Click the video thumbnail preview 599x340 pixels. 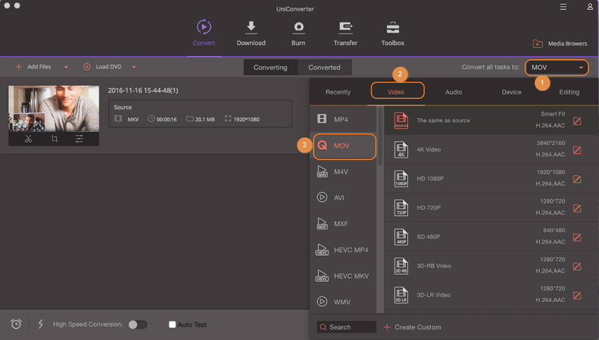54,108
